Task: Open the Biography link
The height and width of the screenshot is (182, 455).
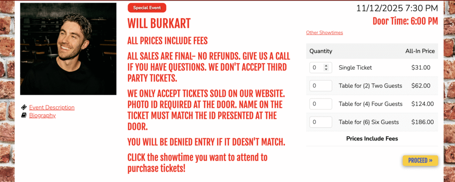Action: click(x=42, y=115)
